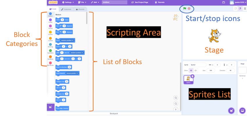Image resolution: width=247 pixels, height=116 pixels.
Task: Open the My Stuff folder icon
Action: [x=223, y=2]
